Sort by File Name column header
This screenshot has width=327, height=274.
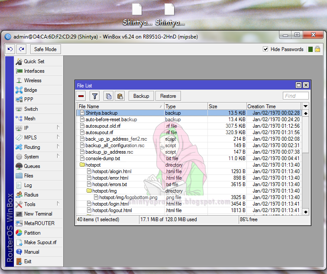tap(121, 106)
